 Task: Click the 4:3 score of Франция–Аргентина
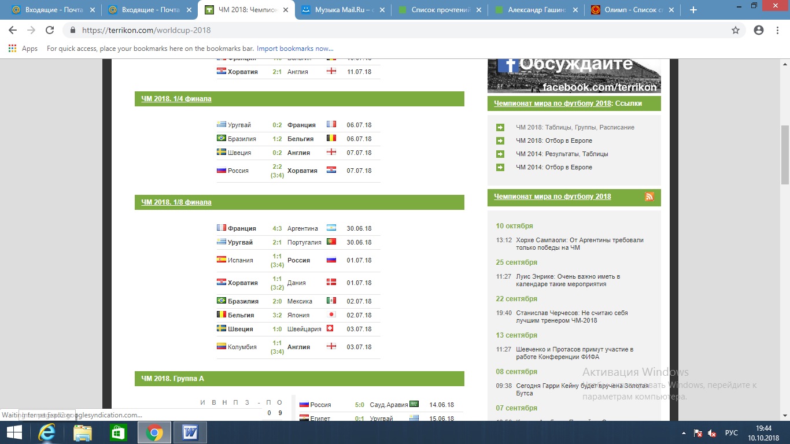[x=277, y=228]
